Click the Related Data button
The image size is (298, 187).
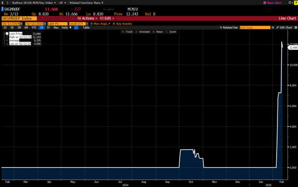(x=230, y=28)
